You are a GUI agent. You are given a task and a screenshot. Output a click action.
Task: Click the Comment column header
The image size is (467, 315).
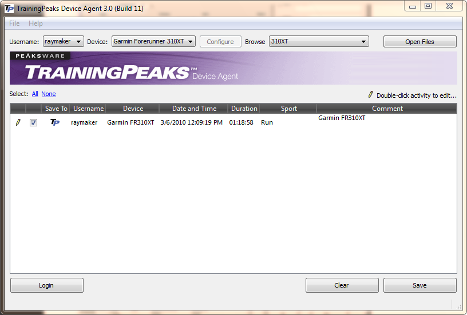[x=387, y=109]
